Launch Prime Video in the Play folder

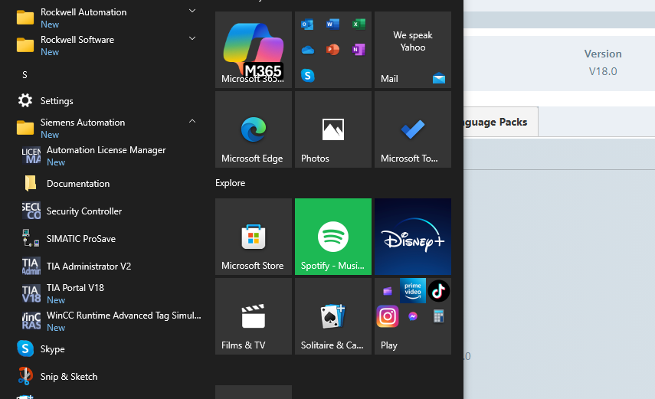click(413, 290)
